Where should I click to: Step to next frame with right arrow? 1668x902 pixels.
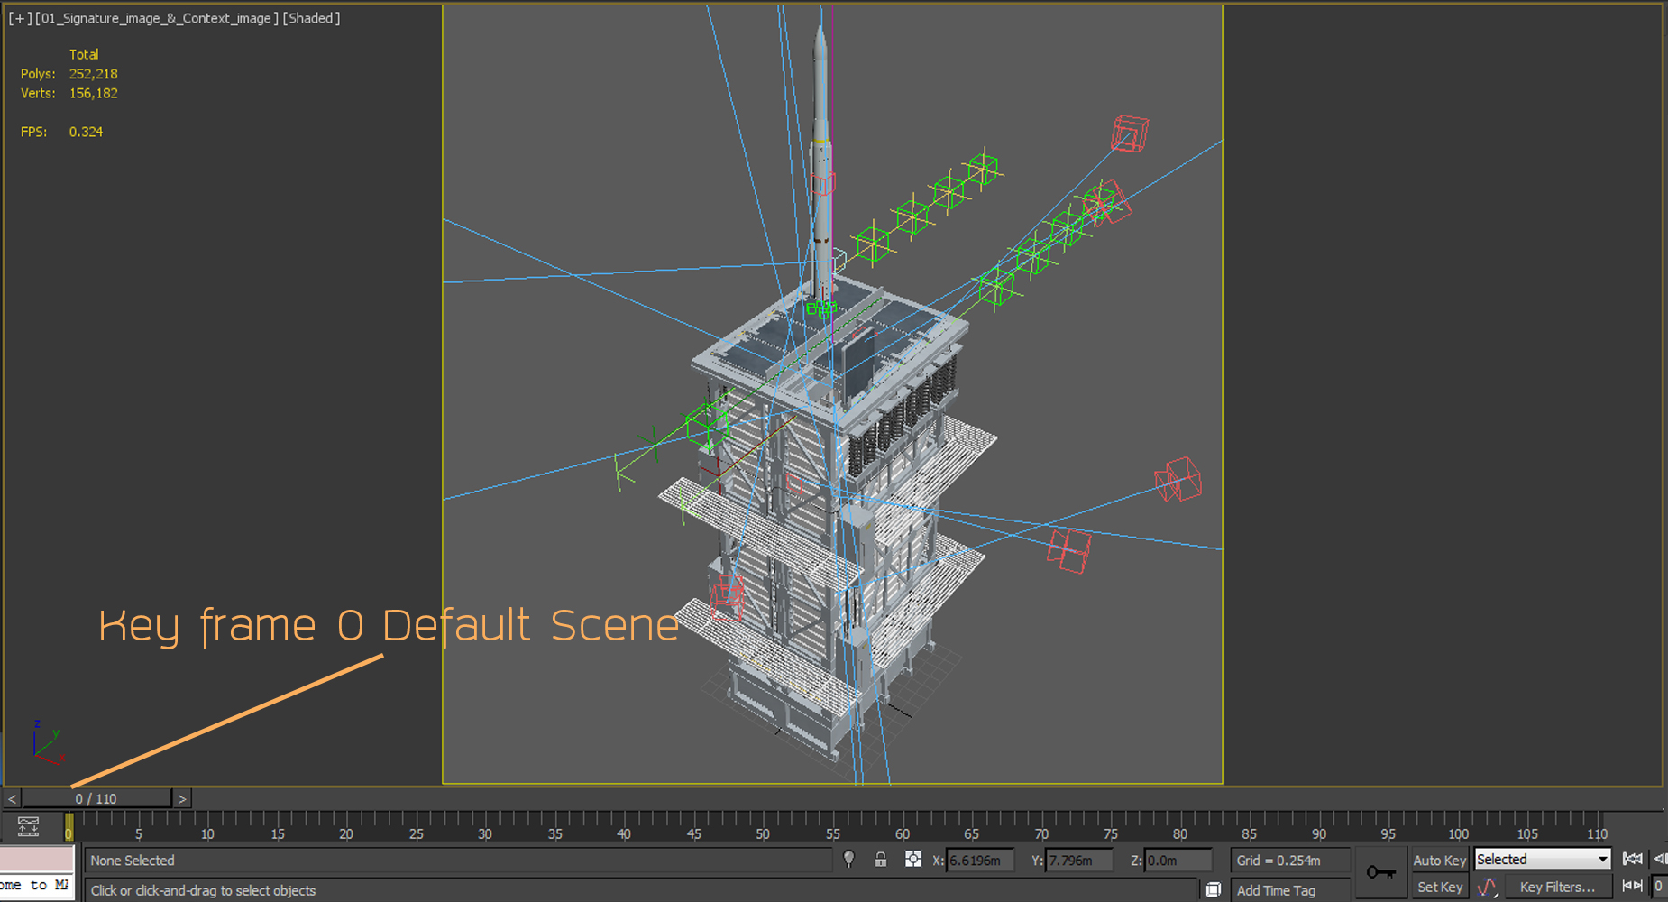click(x=182, y=799)
